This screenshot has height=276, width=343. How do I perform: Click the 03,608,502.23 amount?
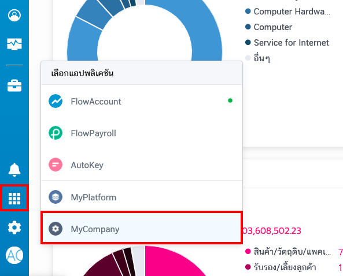tap(272, 231)
